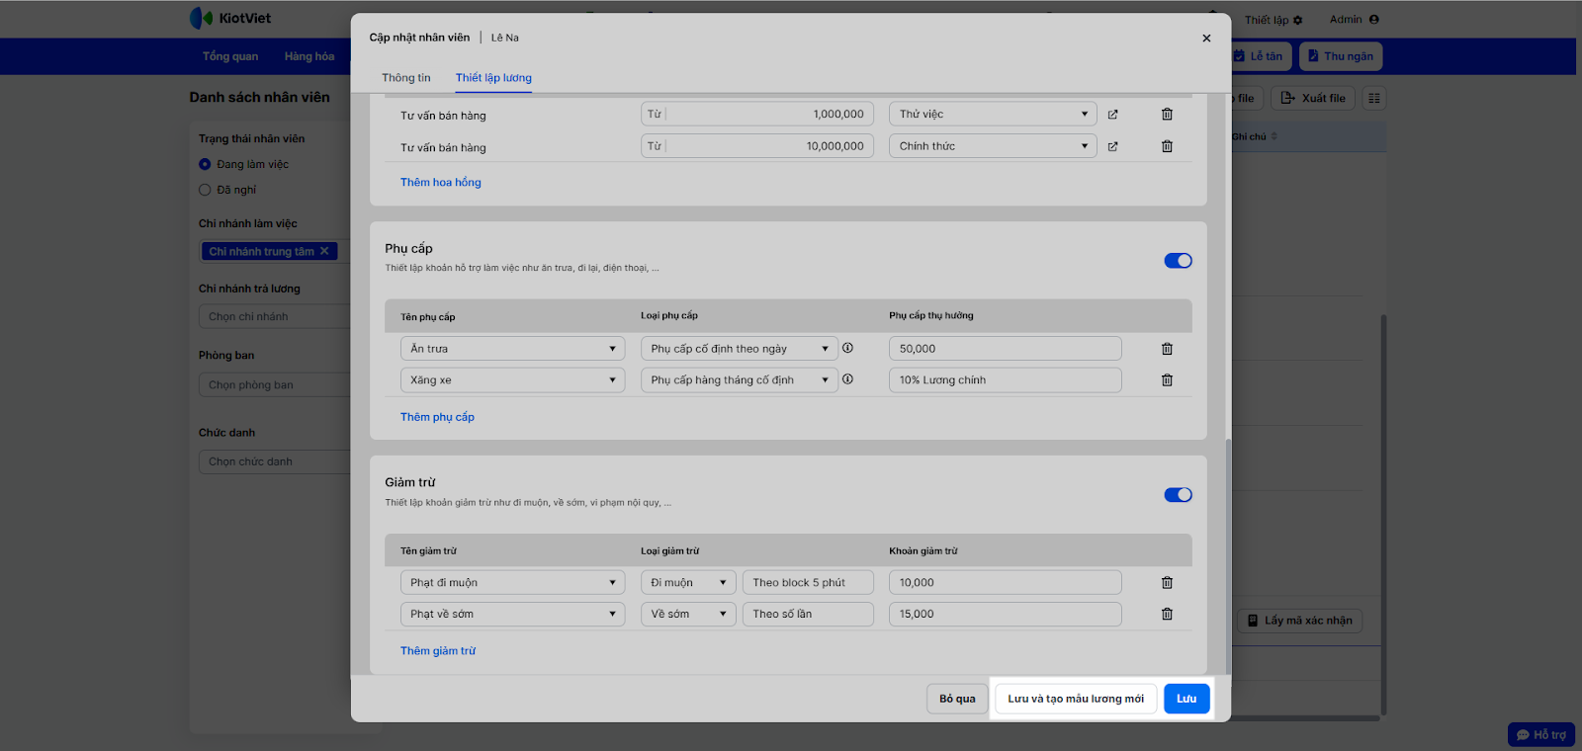Delete the Phạt đi muộn deduction row
The width and height of the screenshot is (1582, 751).
coord(1167,583)
